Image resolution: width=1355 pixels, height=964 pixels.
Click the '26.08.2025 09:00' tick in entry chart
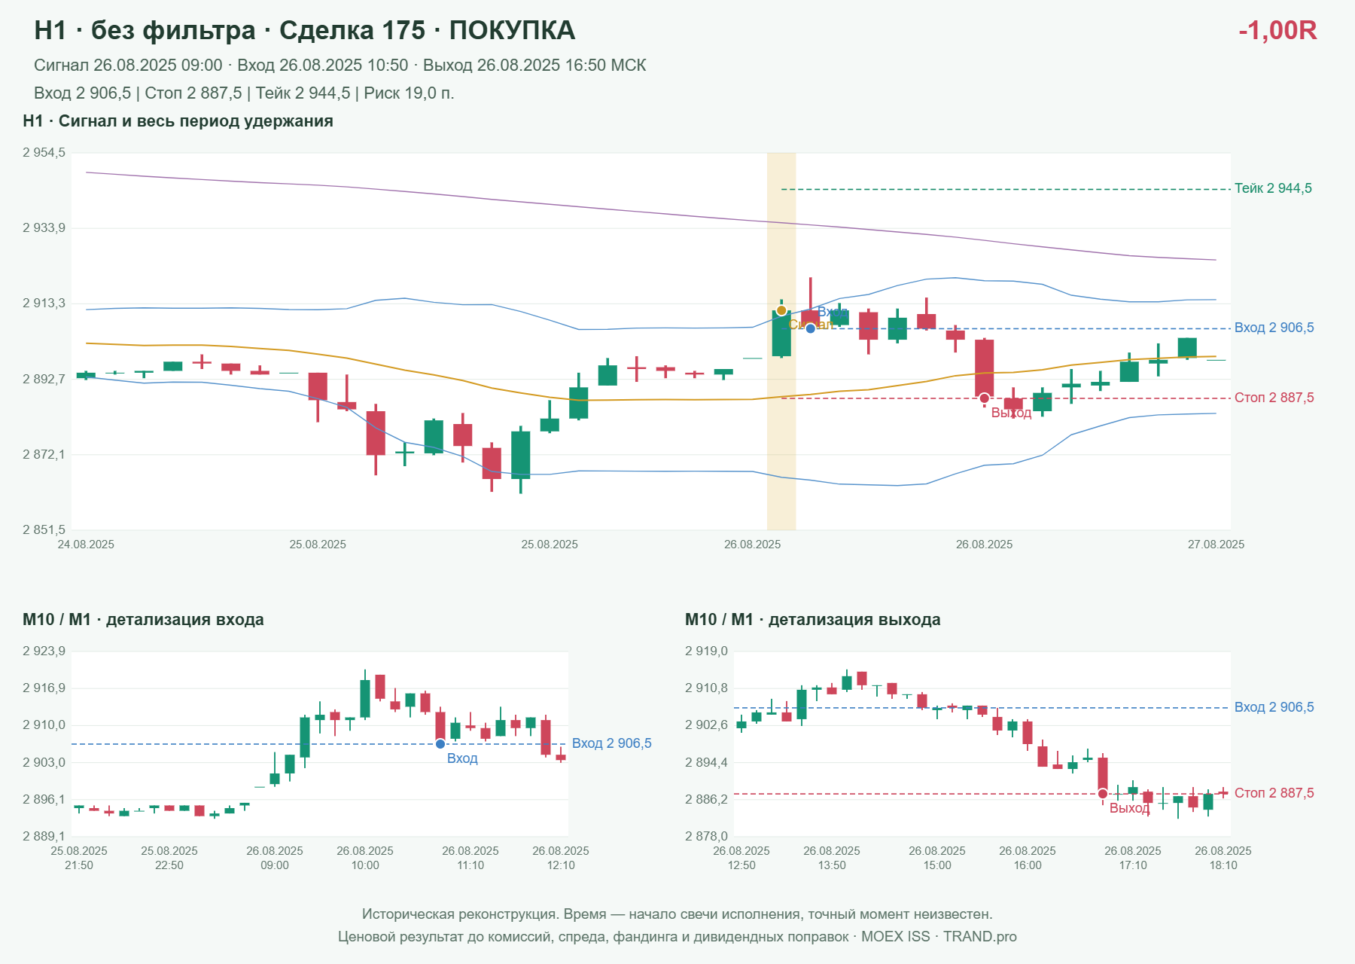tap(275, 858)
